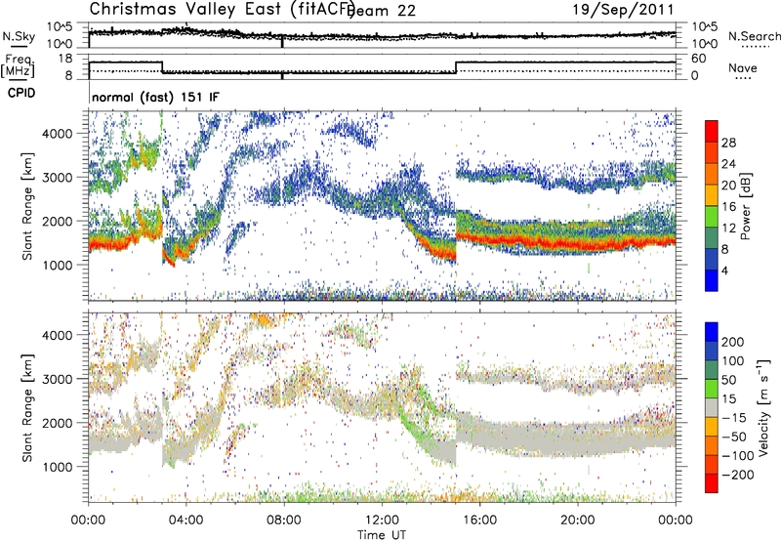The image size is (781, 541).
Task: Click the "16:00" time tick label
Action: click(479, 520)
